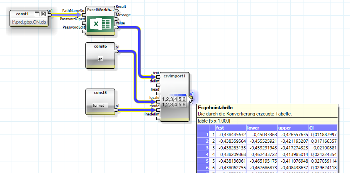The height and width of the screenshot is (173, 350).
Task: Click the Ergebnistabelle tooltip heading
Action: pos(215,108)
